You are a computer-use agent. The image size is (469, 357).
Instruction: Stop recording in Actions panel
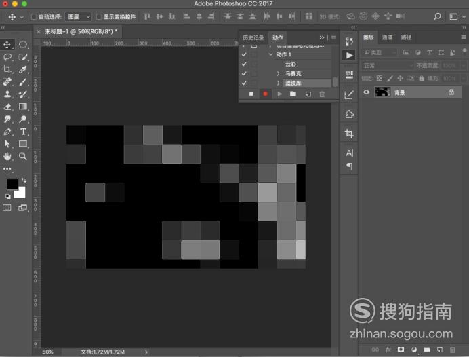coord(251,94)
